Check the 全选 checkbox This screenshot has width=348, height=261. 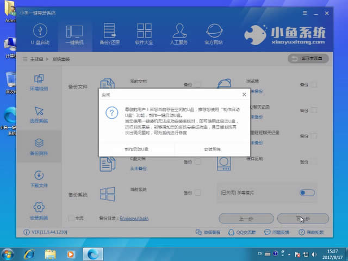[x=71, y=219]
